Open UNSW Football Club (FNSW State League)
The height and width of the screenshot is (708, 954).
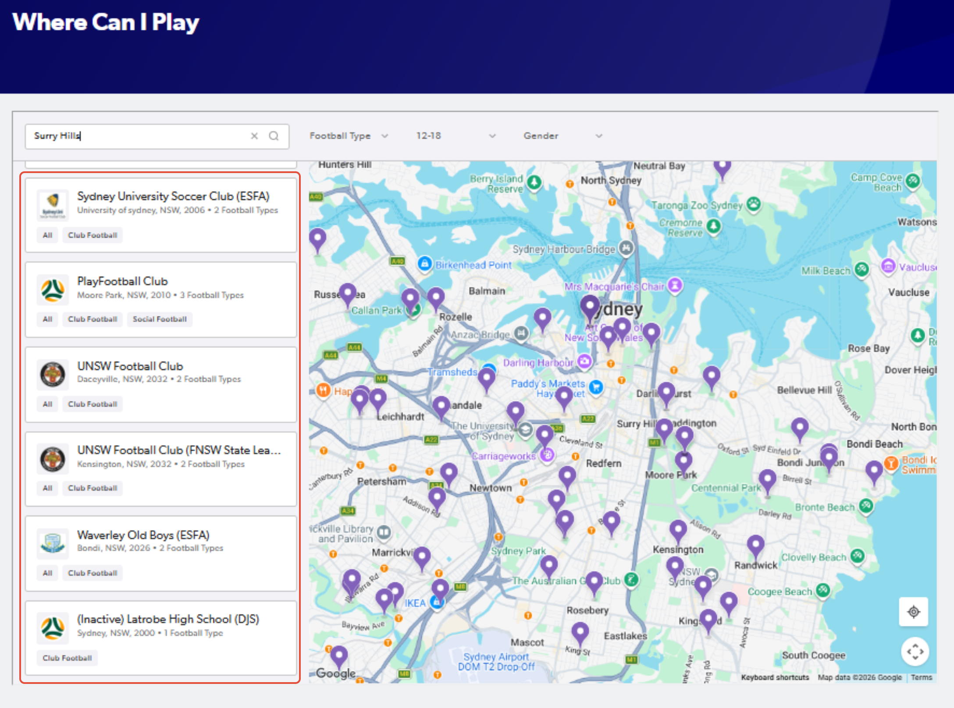coord(161,469)
